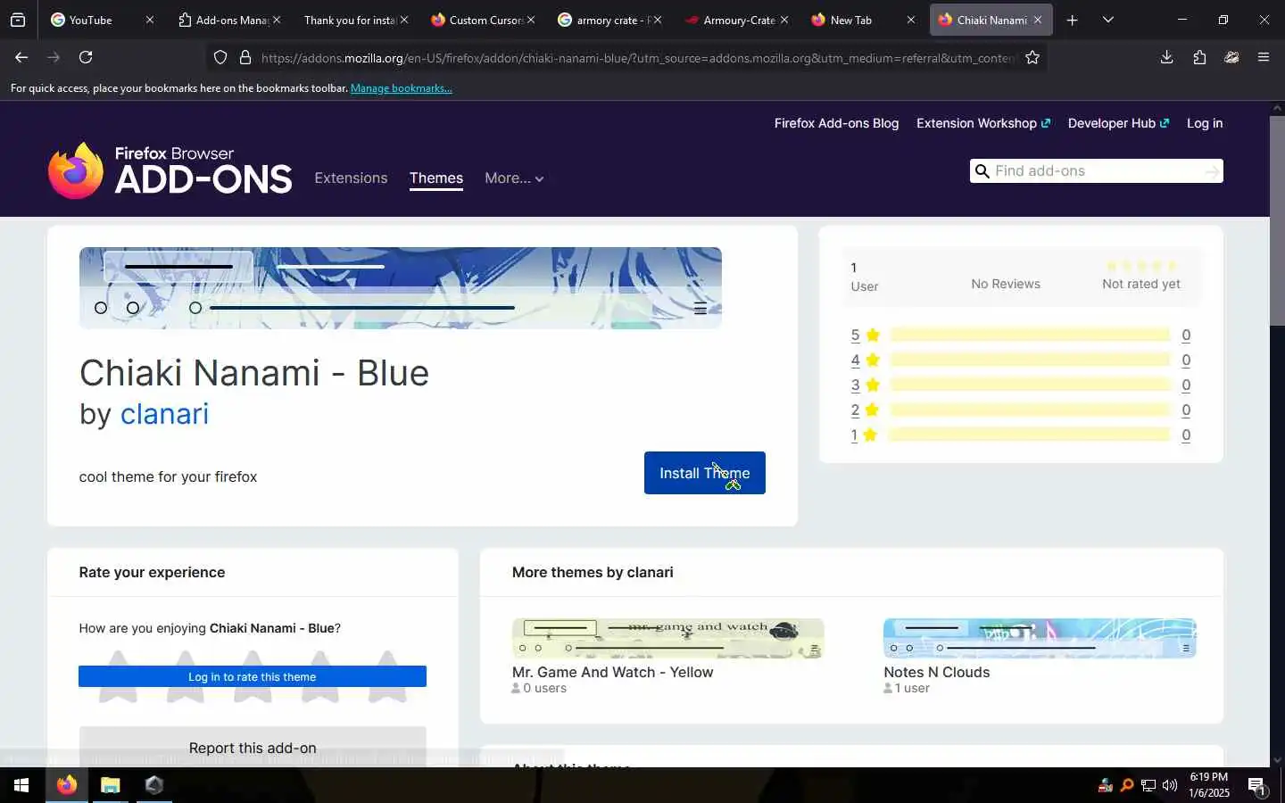Screen dimensions: 1285x803
Task: Close the YouTube tab
Action: 149,20
